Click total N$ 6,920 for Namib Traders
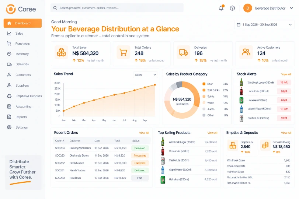Screen dimensions: 299x199 (x=120, y=170)
